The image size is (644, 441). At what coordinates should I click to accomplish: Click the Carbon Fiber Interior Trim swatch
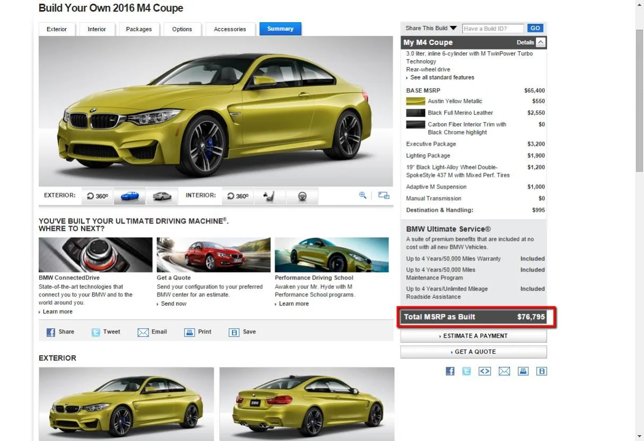(416, 124)
